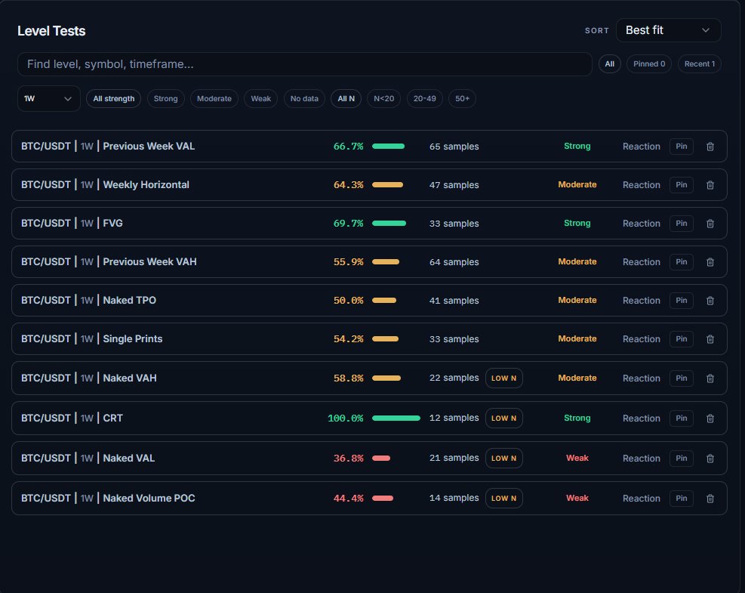This screenshot has width=745, height=593.
Task: Click the LOW N badge on Naked VAH
Action: pos(503,378)
